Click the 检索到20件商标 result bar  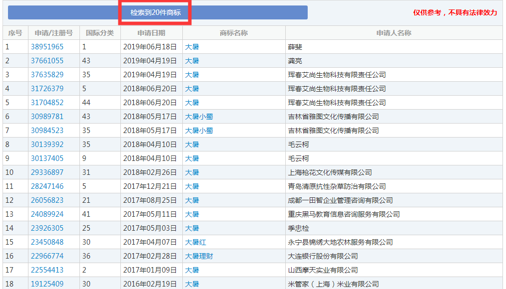156,12
